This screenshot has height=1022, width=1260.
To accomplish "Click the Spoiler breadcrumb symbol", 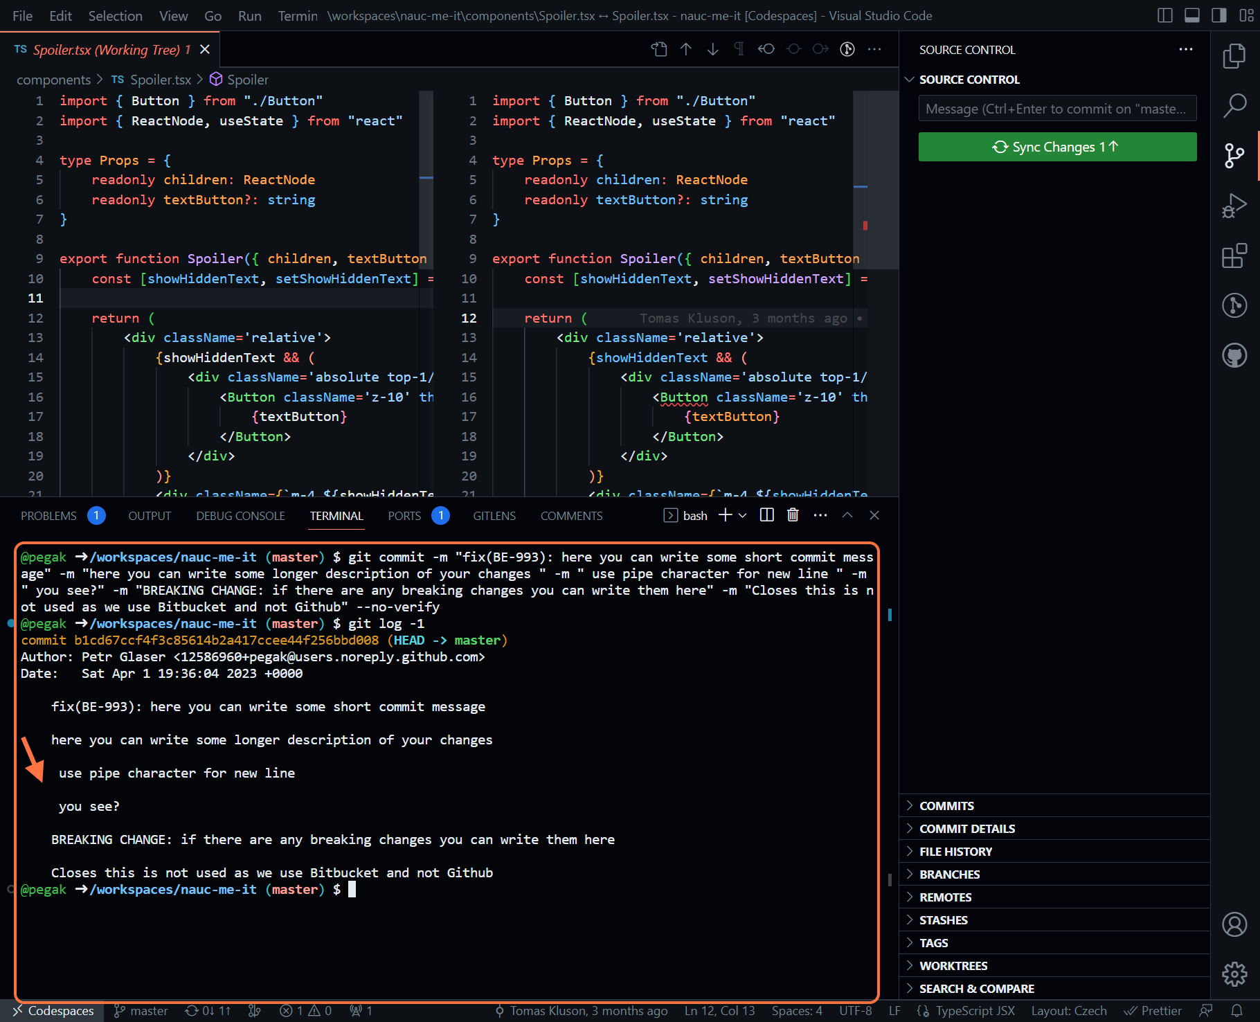I will (239, 80).
